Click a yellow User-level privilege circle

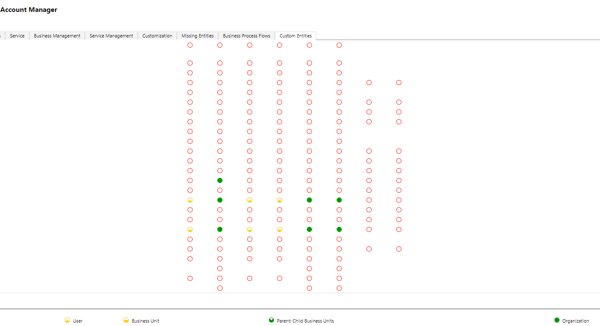coord(190,200)
